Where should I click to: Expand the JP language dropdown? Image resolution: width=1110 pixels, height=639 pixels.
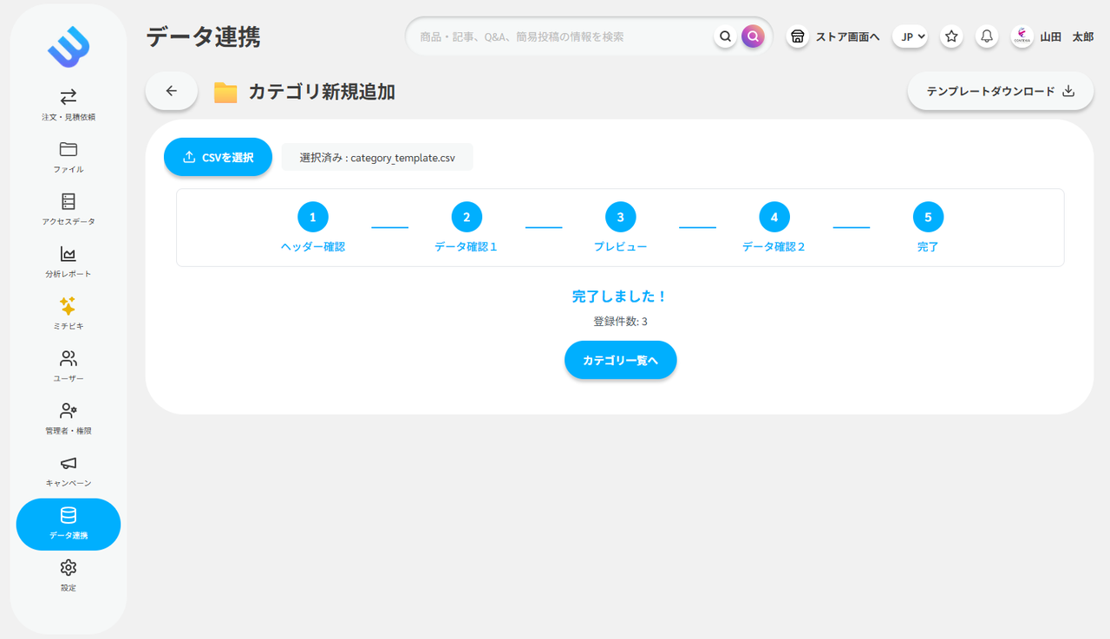[911, 36]
